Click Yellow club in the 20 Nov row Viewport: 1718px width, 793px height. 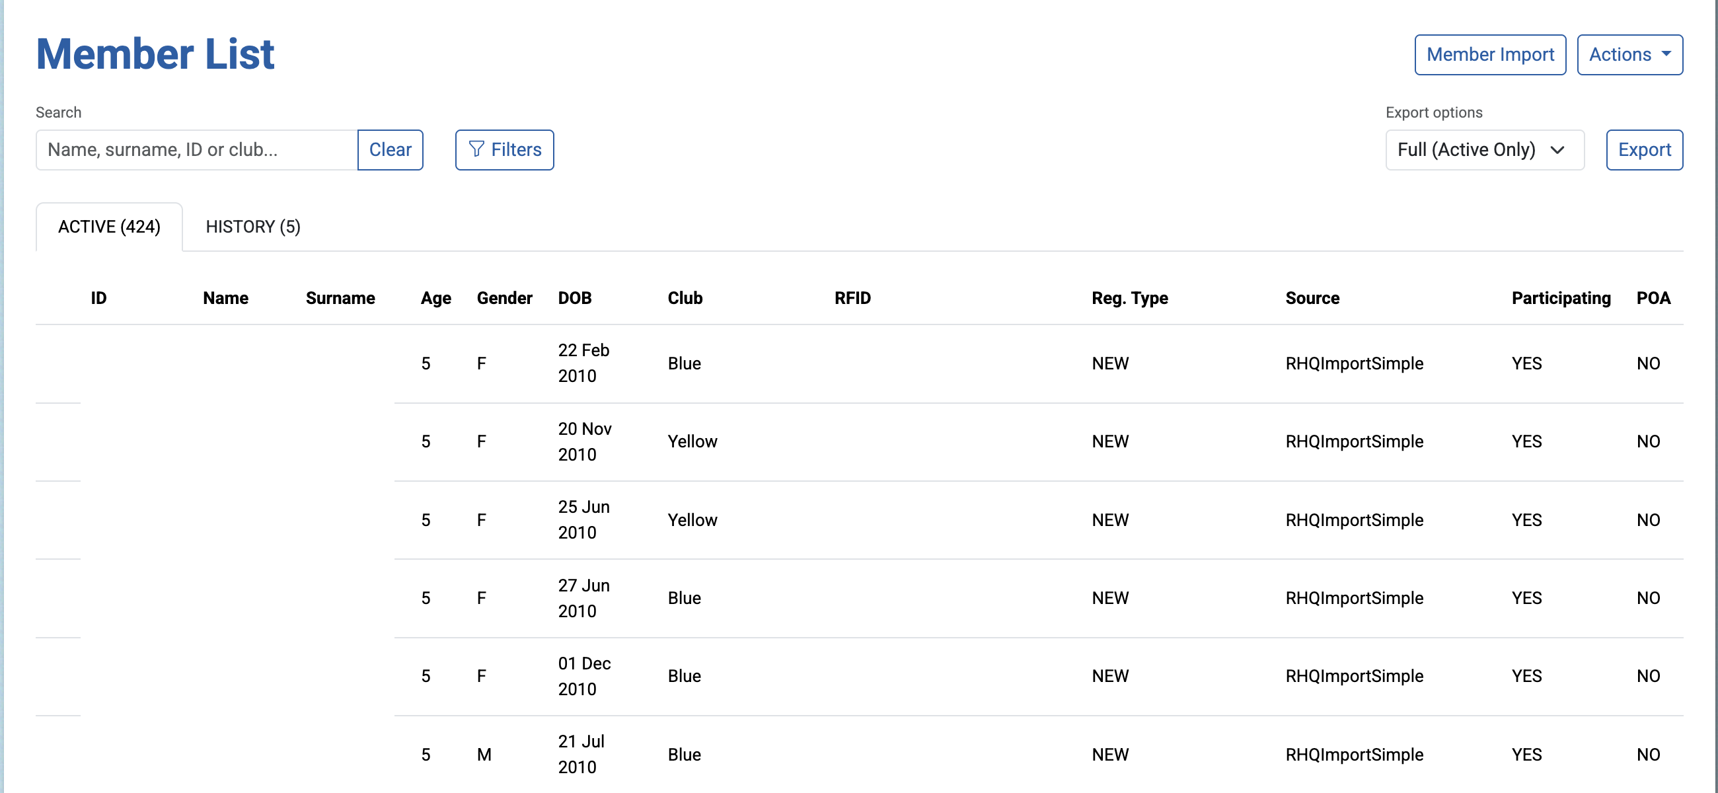(x=692, y=441)
